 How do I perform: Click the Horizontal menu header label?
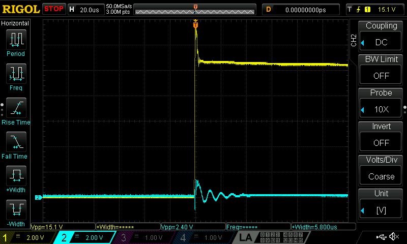[x=15, y=23]
